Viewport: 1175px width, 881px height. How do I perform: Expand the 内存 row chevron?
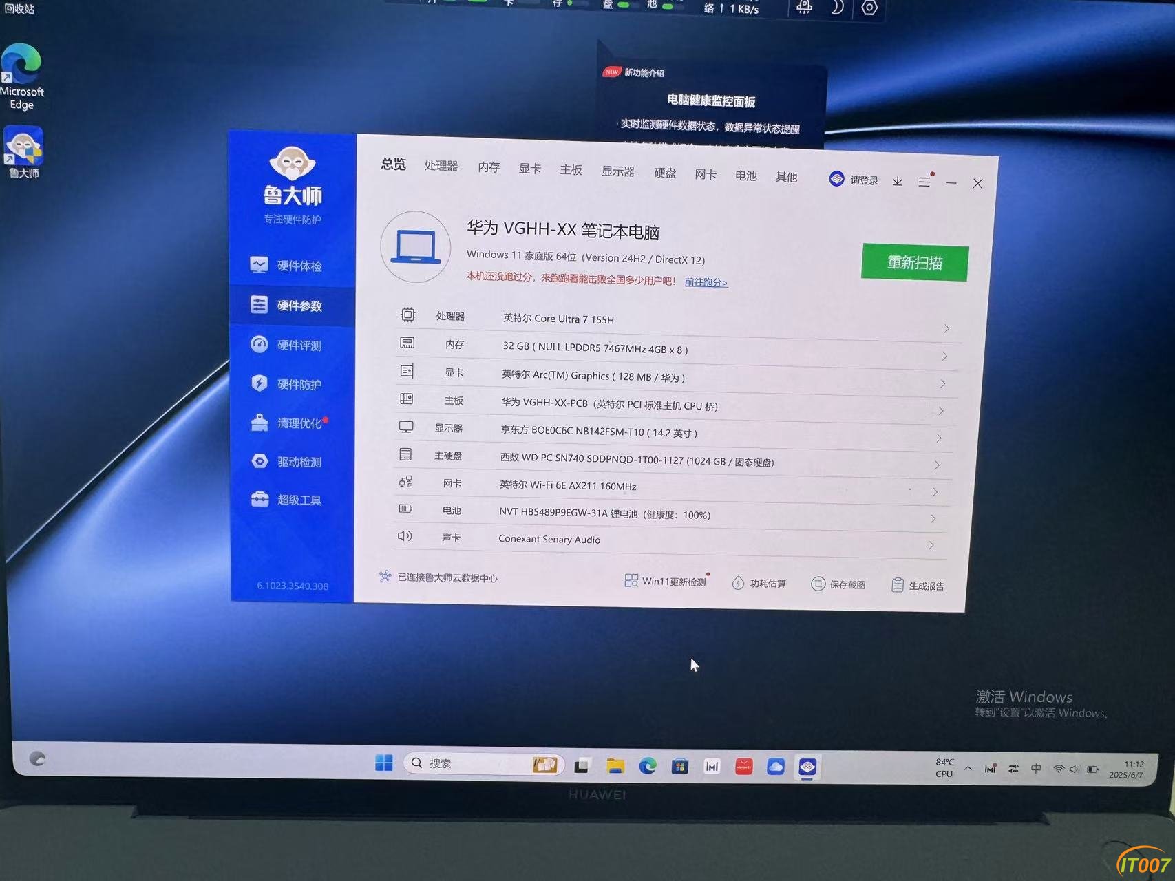[x=944, y=357]
